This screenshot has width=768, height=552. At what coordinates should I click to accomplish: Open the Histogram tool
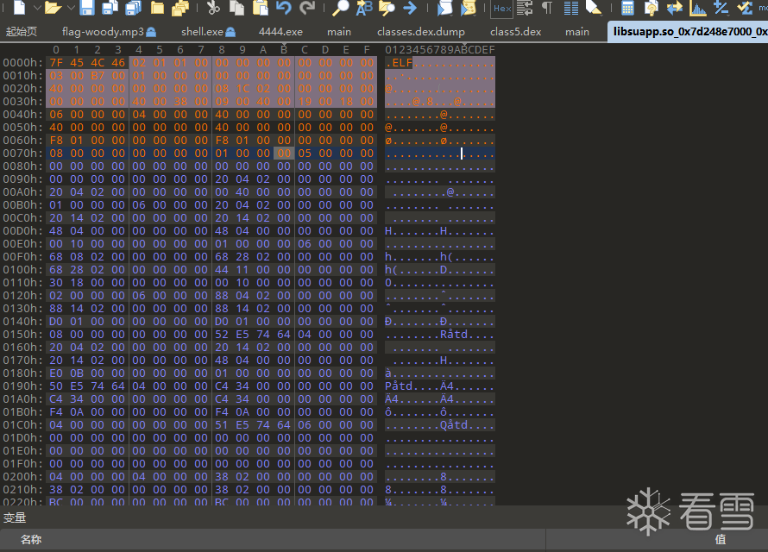click(x=697, y=8)
